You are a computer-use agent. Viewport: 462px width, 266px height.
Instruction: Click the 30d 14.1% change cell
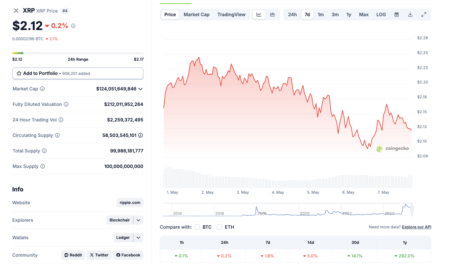[355, 256]
